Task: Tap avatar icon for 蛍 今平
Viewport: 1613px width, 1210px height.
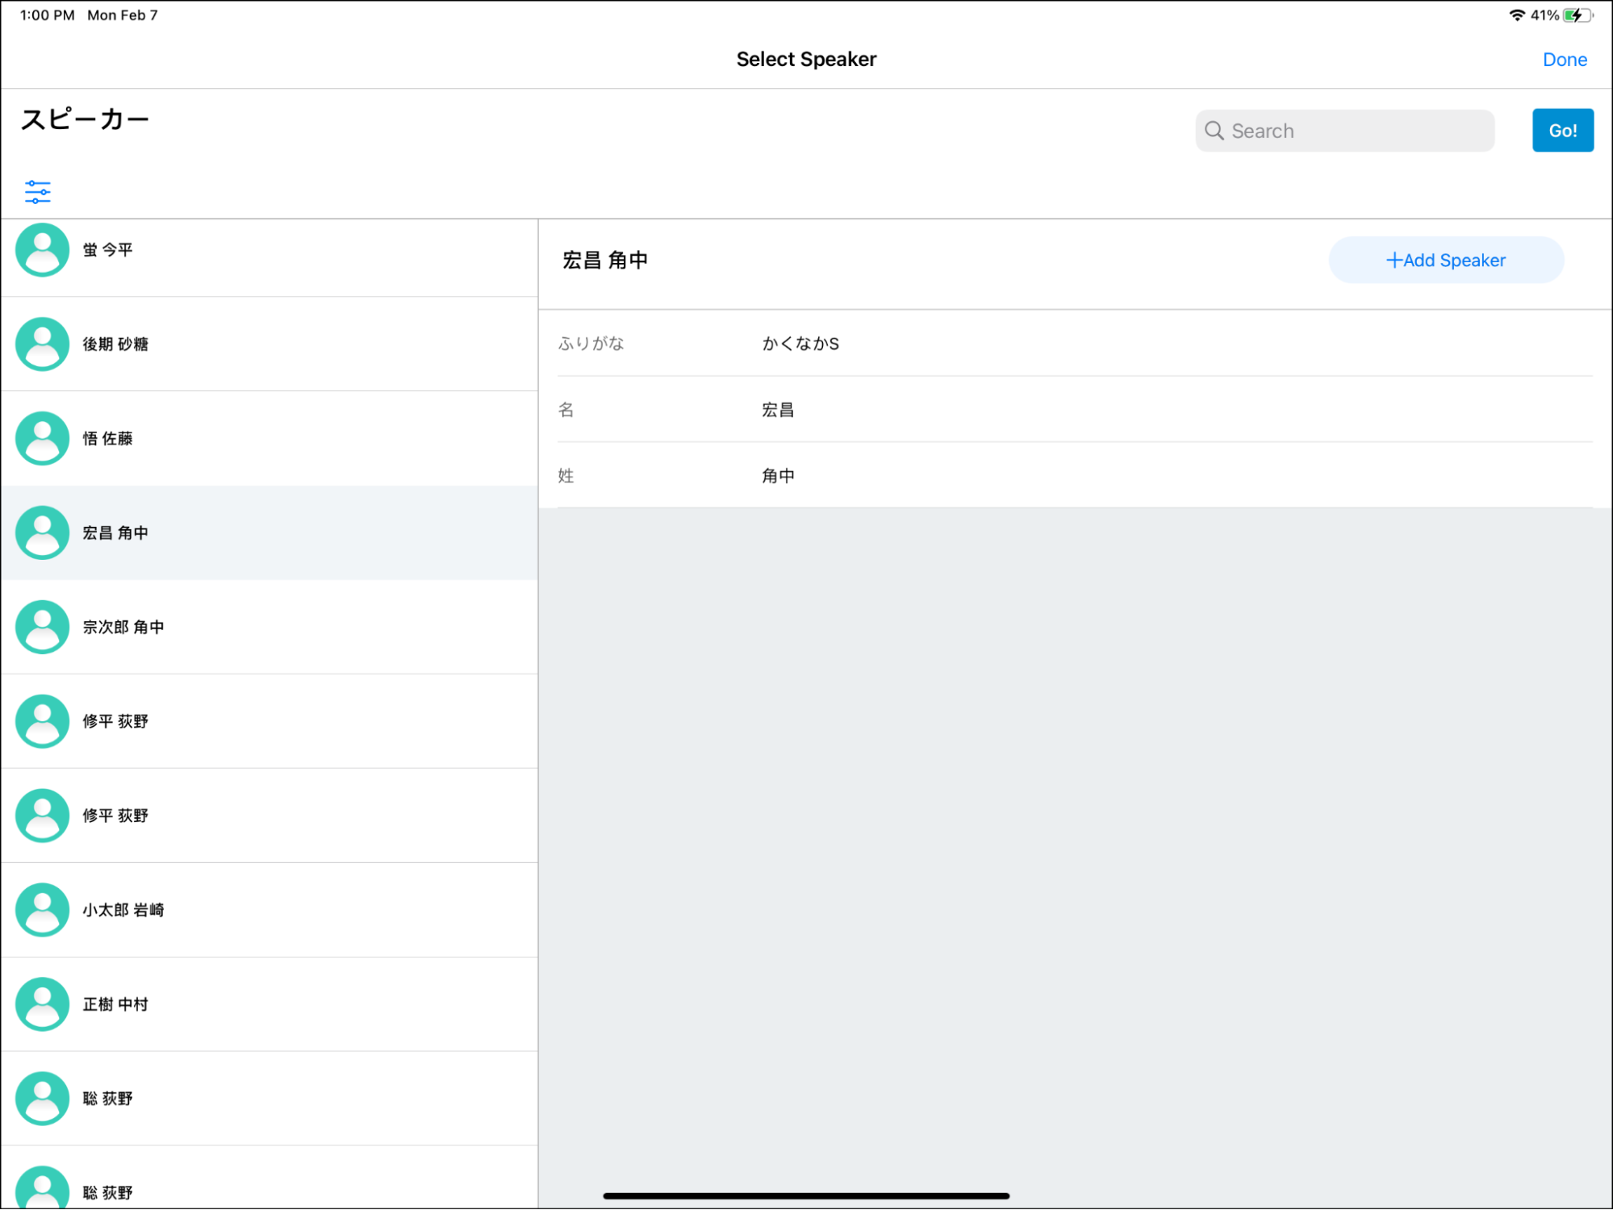Action: (x=42, y=250)
